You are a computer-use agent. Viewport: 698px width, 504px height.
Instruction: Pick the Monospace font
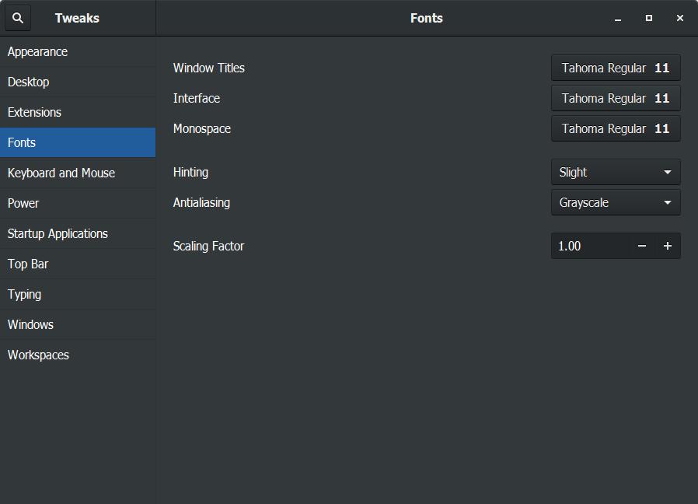[x=616, y=128]
